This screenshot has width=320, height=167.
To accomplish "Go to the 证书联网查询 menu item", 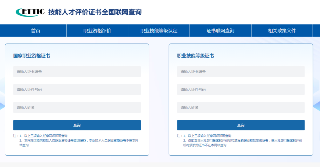I will point(220,30).
